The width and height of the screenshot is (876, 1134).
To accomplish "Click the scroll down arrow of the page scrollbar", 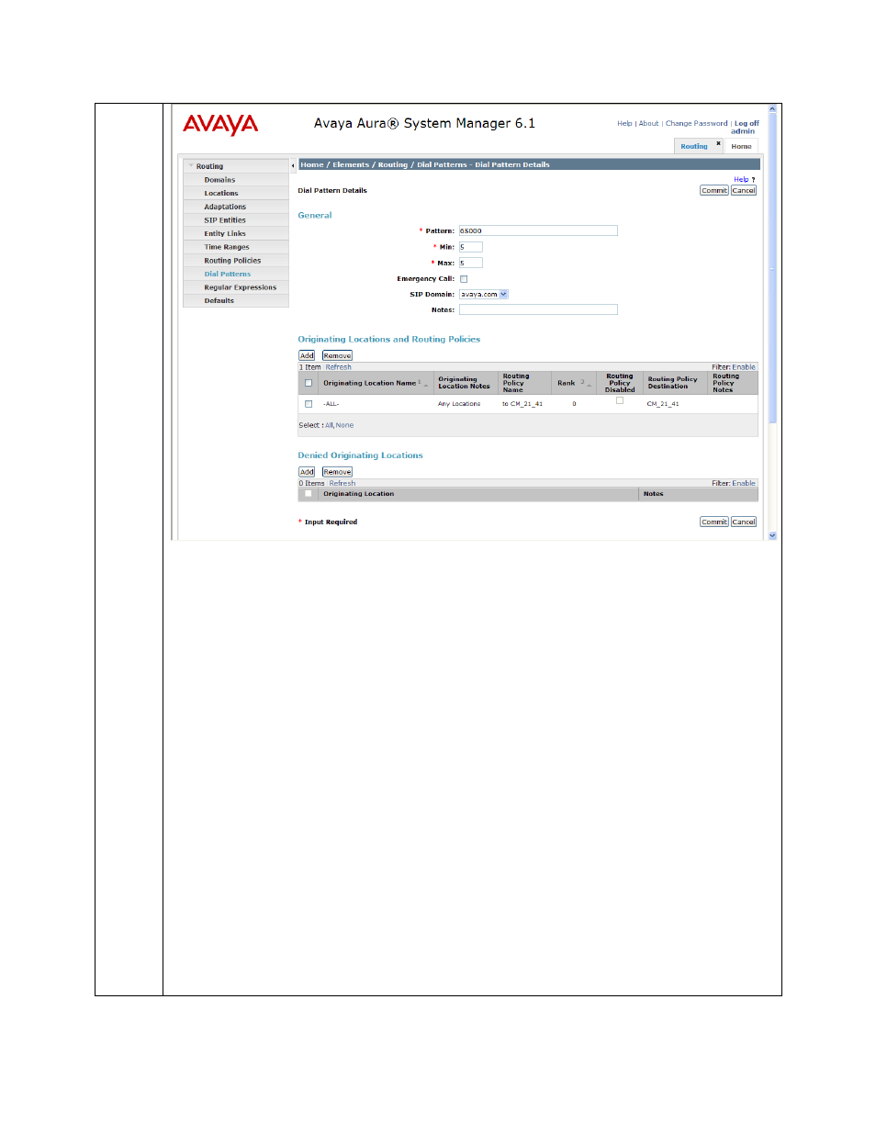I will (772, 534).
